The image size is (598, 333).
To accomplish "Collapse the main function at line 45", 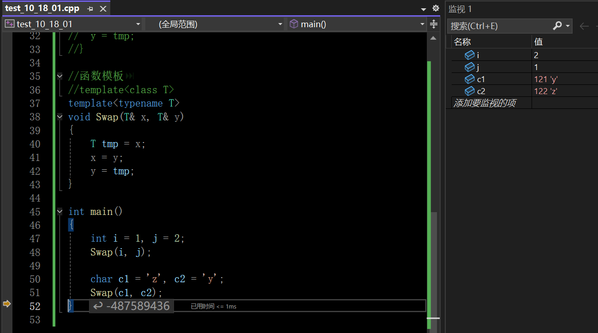I will (x=60, y=211).
